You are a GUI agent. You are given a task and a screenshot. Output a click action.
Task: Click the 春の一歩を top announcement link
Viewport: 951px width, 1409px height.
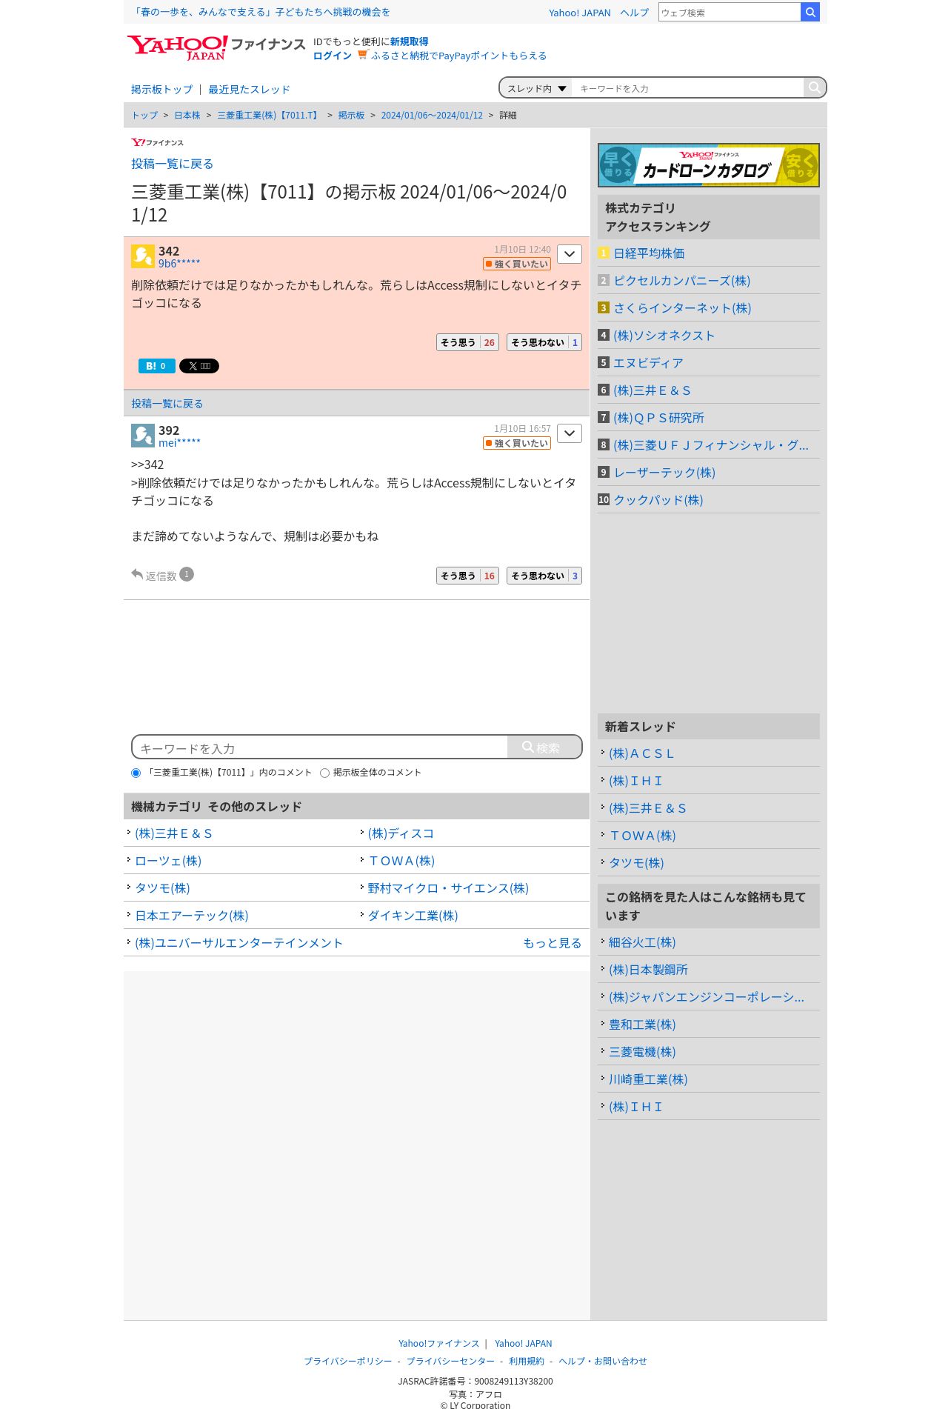point(261,12)
